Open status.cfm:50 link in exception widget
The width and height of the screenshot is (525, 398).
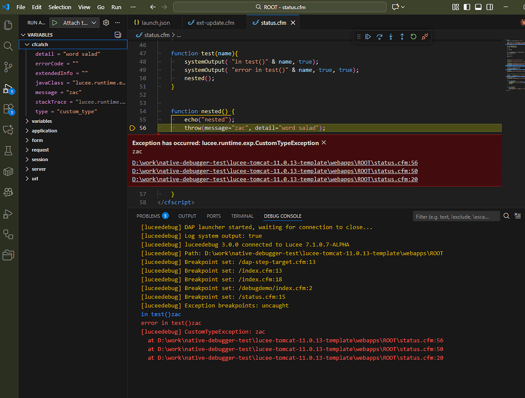tap(275, 171)
